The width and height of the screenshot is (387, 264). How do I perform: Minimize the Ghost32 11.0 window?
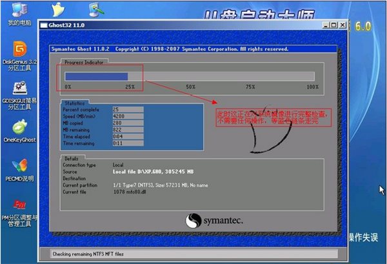point(326,25)
